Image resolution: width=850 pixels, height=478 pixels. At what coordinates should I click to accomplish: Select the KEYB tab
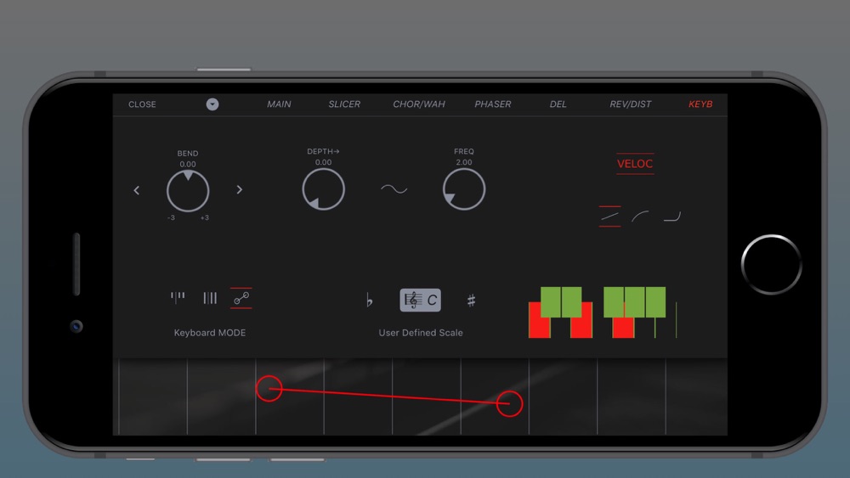coord(700,104)
